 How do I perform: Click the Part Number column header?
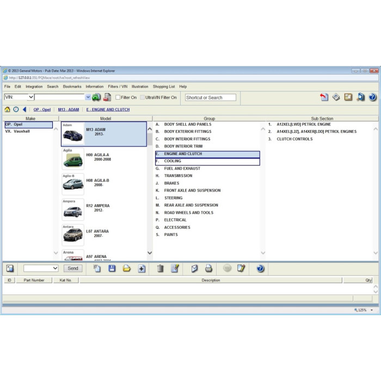point(34,280)
